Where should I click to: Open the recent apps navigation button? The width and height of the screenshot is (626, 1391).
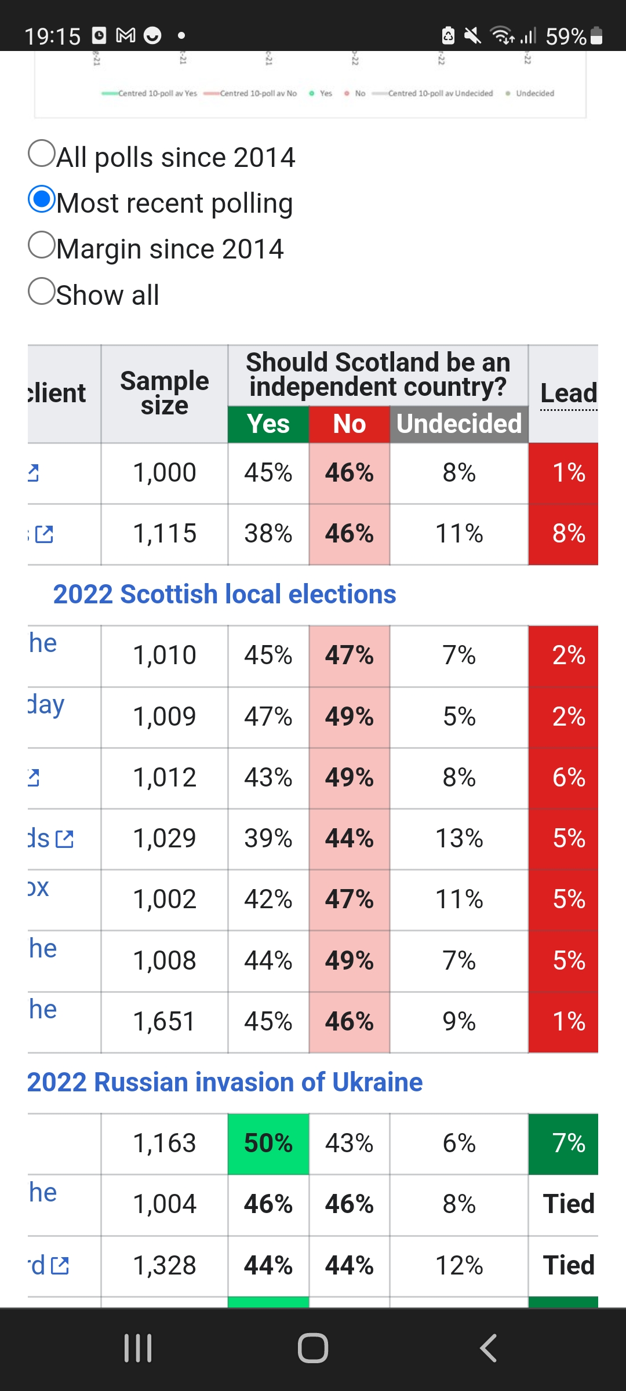138,1348
